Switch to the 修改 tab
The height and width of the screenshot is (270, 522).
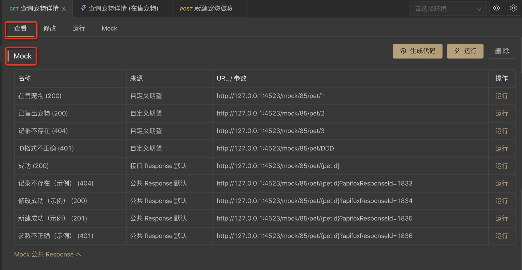[49, 28]
